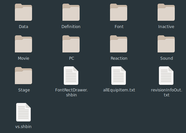This screenshot has height=133, width=186.
Task: Select the revisionInfoOut.txt file icon
Action: (166, 76)
